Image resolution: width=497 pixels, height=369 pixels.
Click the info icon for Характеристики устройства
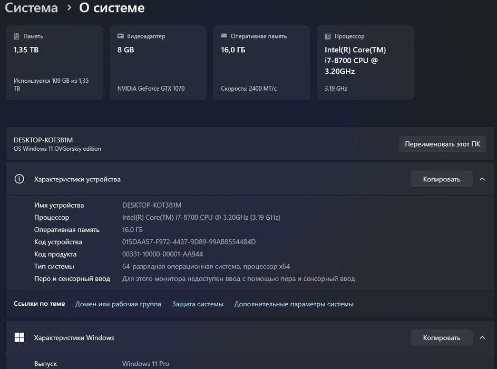pyautogui.click(x=20, y=179)
